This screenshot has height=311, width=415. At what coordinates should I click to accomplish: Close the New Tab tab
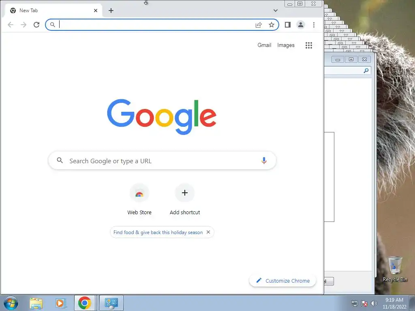[x=96, y=11]
